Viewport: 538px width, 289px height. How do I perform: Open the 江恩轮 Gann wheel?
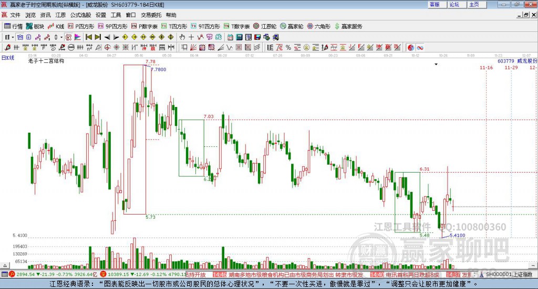tap(265, 26)
